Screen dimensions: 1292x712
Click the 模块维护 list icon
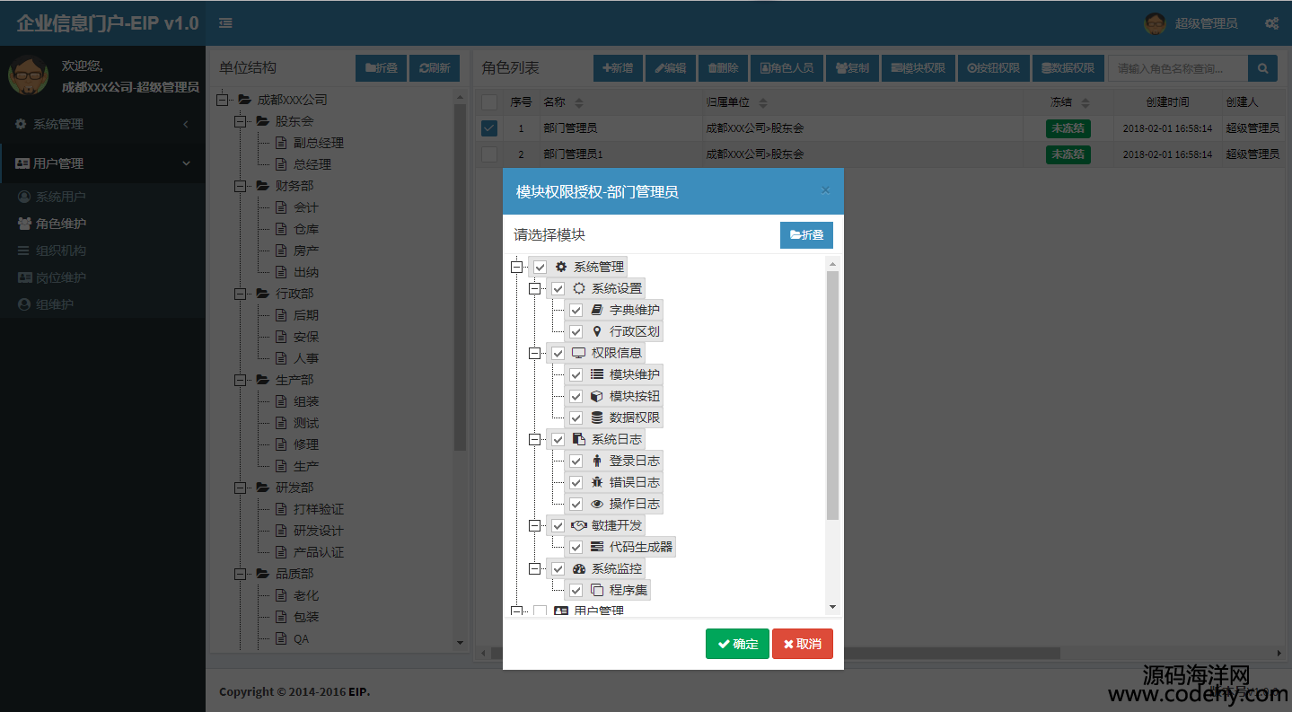click(x=597, y=374)
